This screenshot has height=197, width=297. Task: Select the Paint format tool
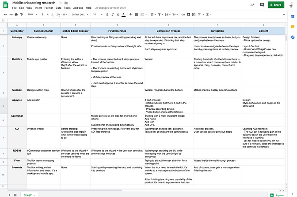pyautogui.click(x=22, y=15)
